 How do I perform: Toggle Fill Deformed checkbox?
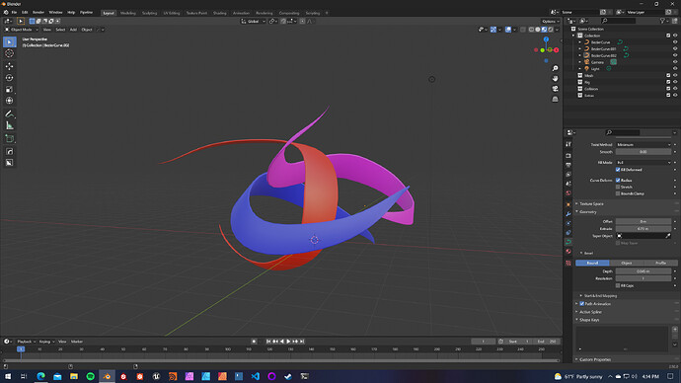[x=618, y=170]
